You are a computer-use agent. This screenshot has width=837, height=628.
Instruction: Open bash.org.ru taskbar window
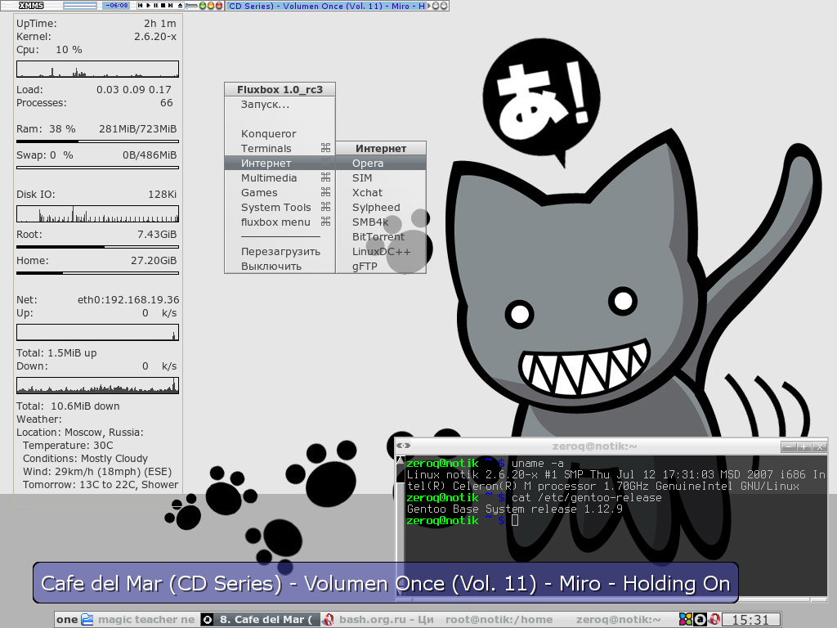click(x=379, y=620)
